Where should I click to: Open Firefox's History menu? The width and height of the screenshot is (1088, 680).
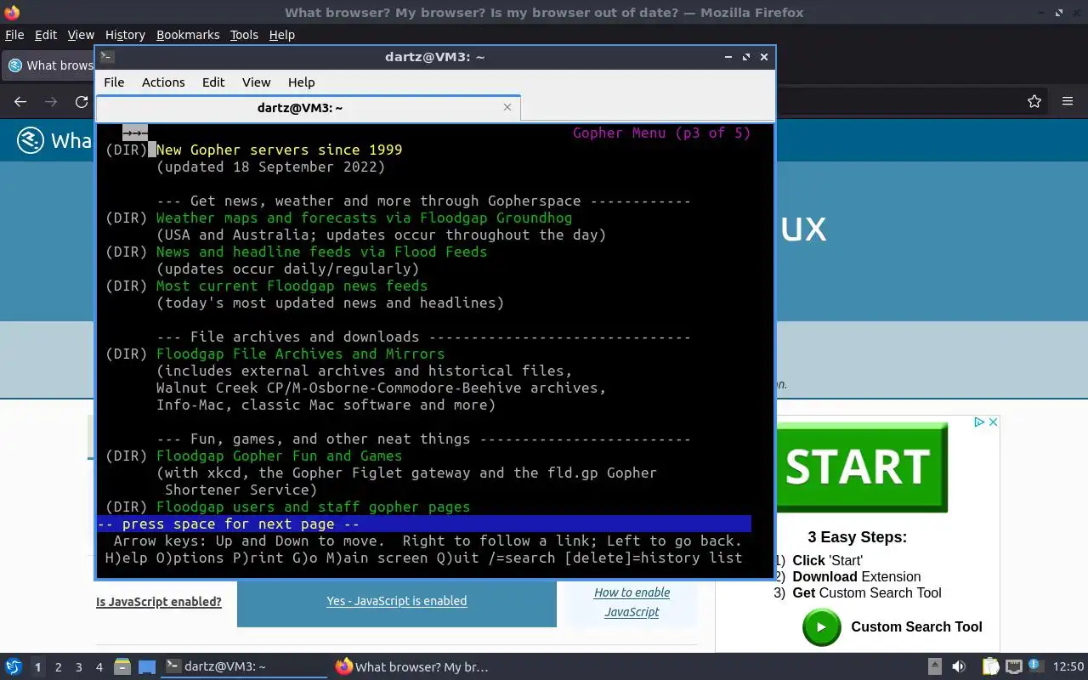125,35
